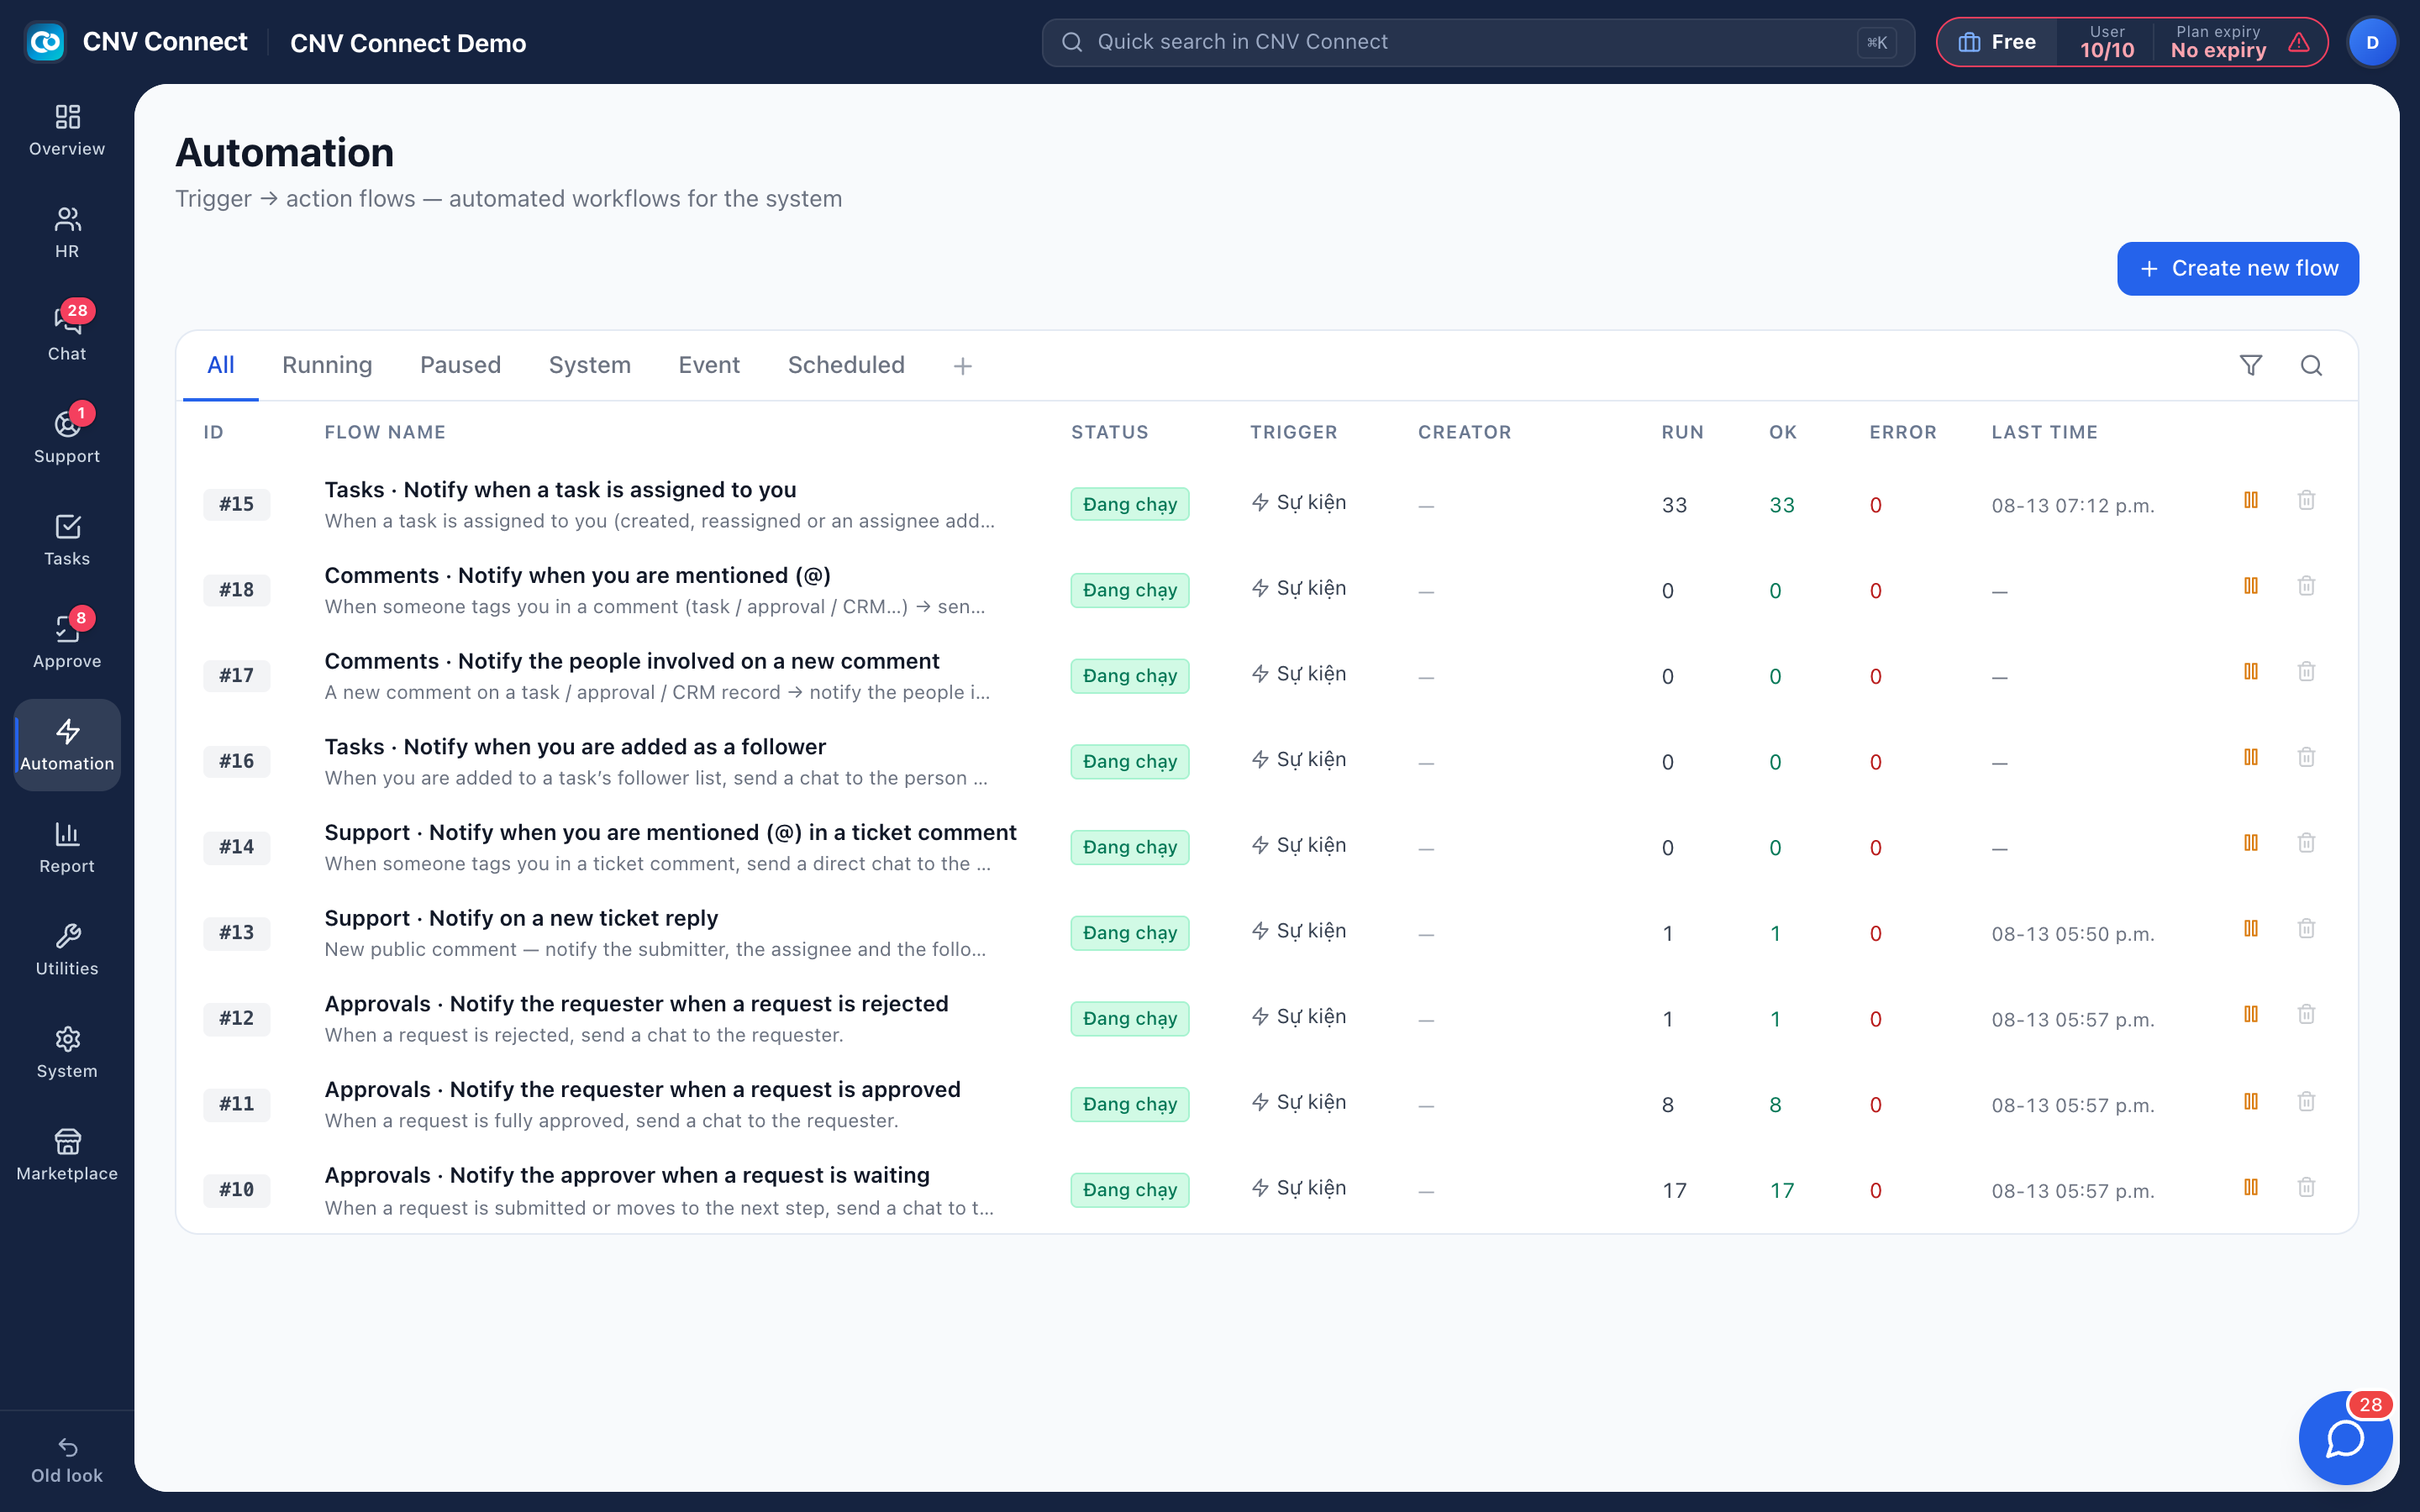Click Create new flow button
Screen dimensions: 2420x1512
tap(2237, 268)
